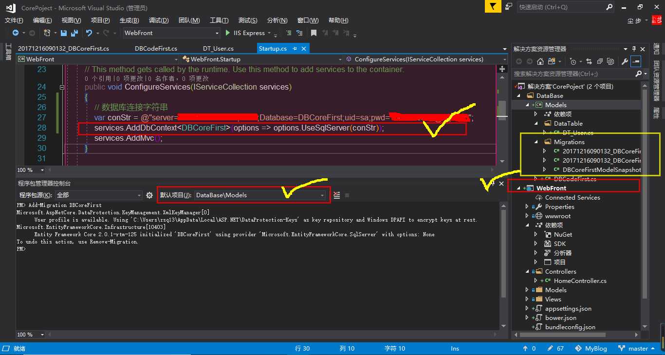The width and height of the screenshot is (665, 355).
Task: Open Properties using wrench icon in Solution Explorer
Action: 625,62
